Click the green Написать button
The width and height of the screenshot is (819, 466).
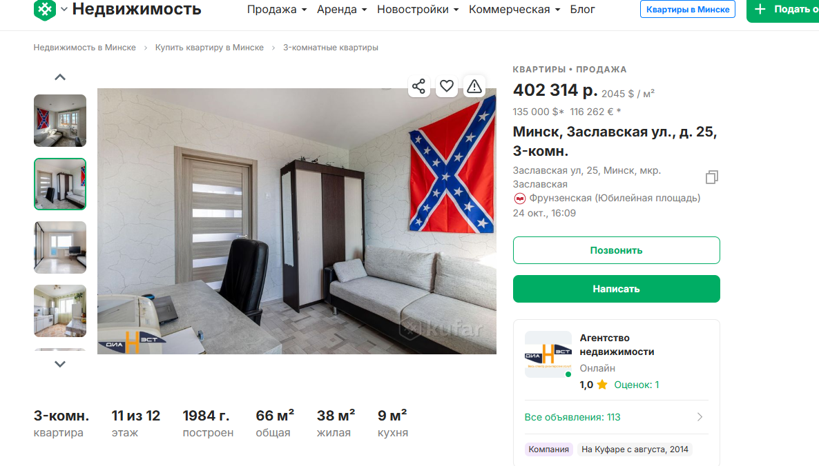617,289
